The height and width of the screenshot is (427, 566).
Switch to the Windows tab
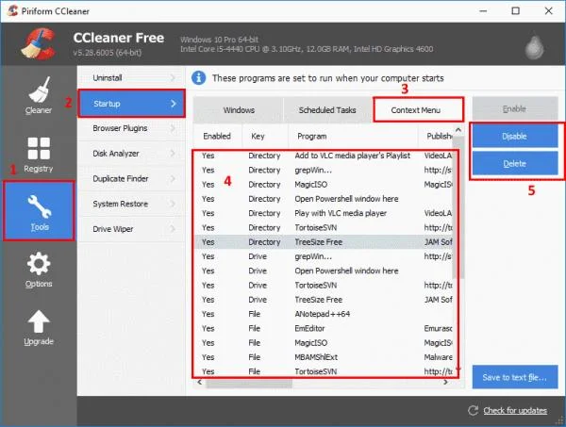point(239,110)
